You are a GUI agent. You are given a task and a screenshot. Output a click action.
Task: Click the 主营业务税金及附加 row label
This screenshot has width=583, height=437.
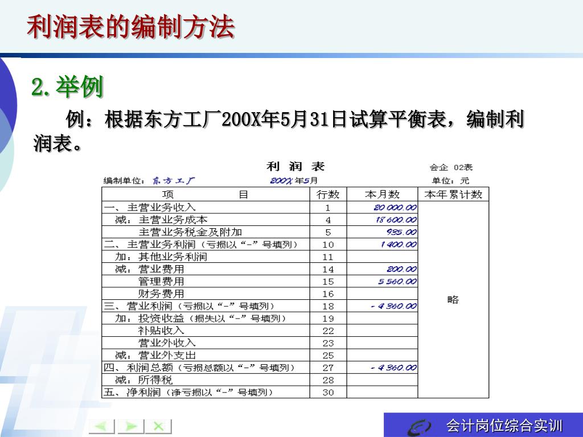[x=190, y=232]
